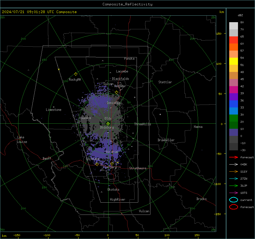Click the cyan 27ZW arrow in the legend
Image resolution: width=255 pixels, height=239 pixels.
pos(233,179)
